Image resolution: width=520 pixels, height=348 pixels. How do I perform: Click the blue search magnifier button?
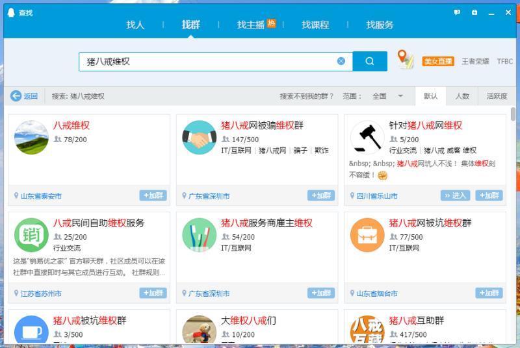pos(370,61)
